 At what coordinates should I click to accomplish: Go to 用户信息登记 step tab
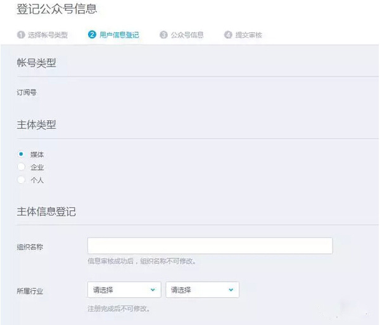pos(119,35)
